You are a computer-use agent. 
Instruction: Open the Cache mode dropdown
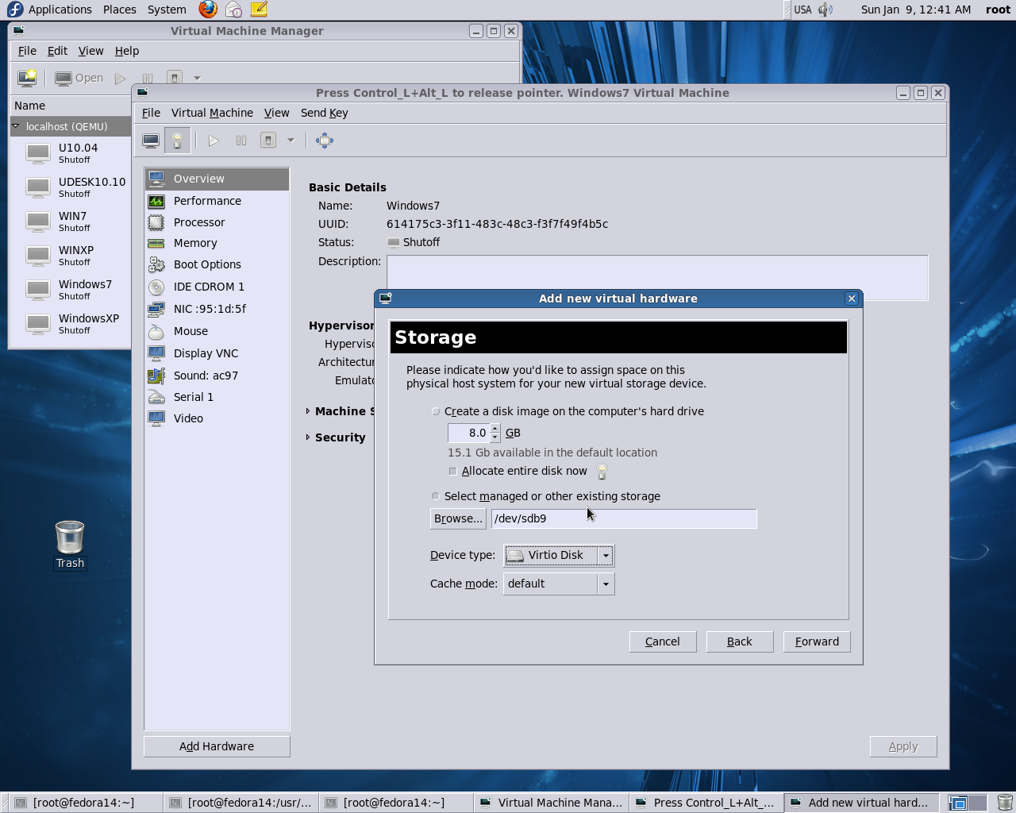pyautogui.click(x=559, y=584)
